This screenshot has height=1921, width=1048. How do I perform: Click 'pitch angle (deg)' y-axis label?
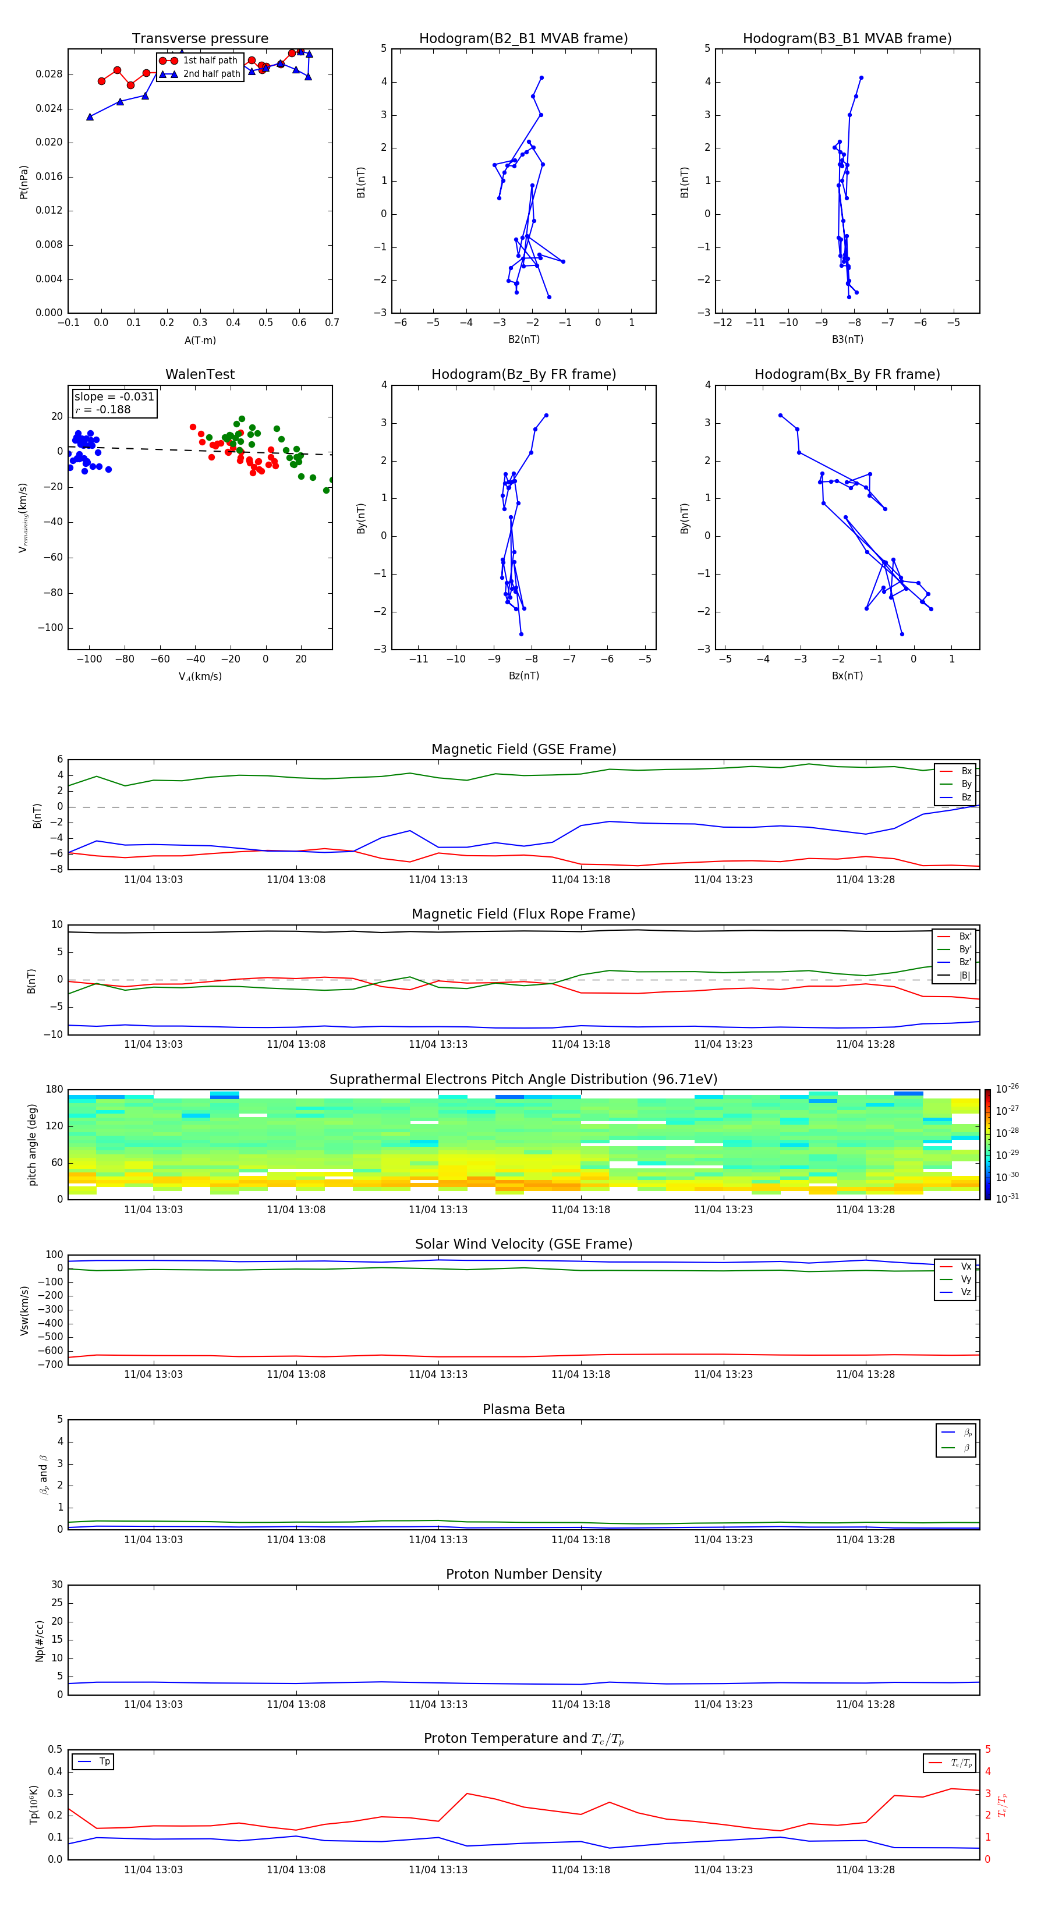pyautogui.click(x=32, y=1144)
